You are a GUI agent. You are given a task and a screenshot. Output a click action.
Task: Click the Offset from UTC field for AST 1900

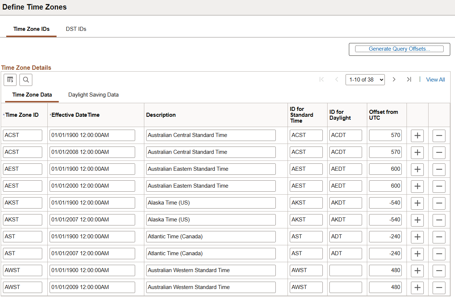click(385, 236)
